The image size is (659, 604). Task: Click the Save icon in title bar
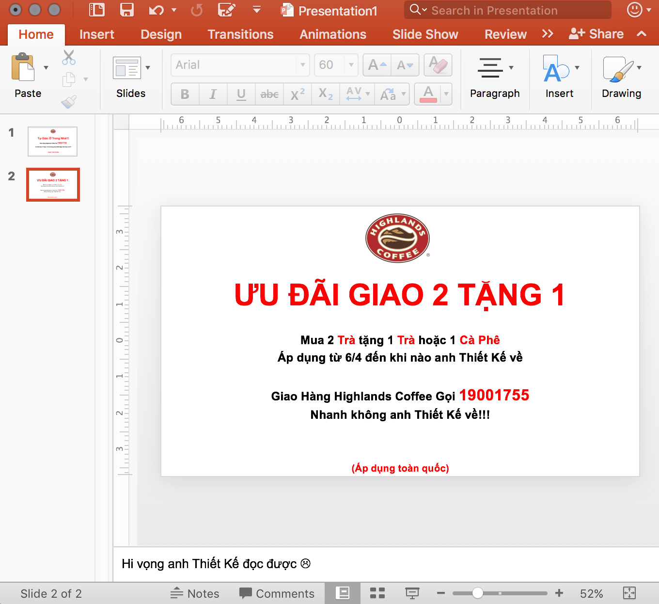coord(126,10)
